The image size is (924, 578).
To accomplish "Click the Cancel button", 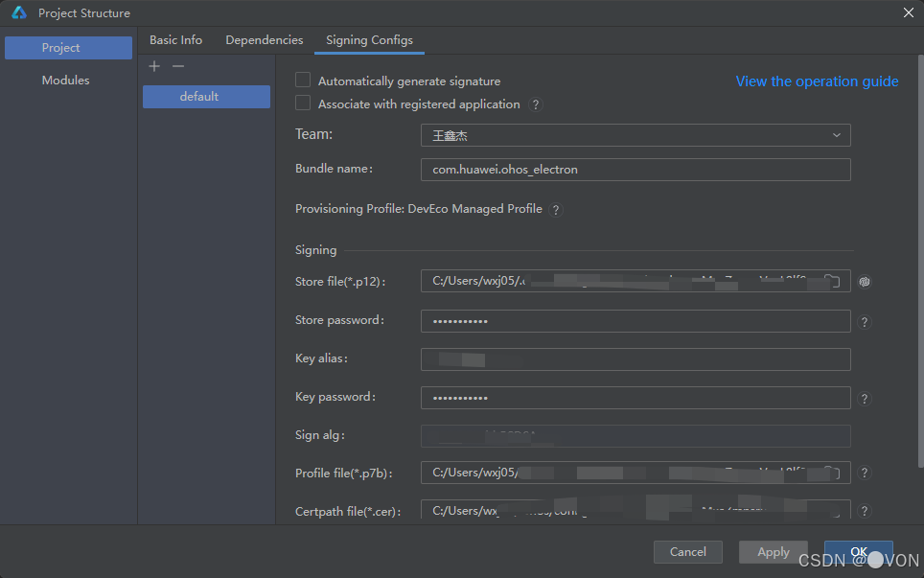I will (x=687, y=552).
